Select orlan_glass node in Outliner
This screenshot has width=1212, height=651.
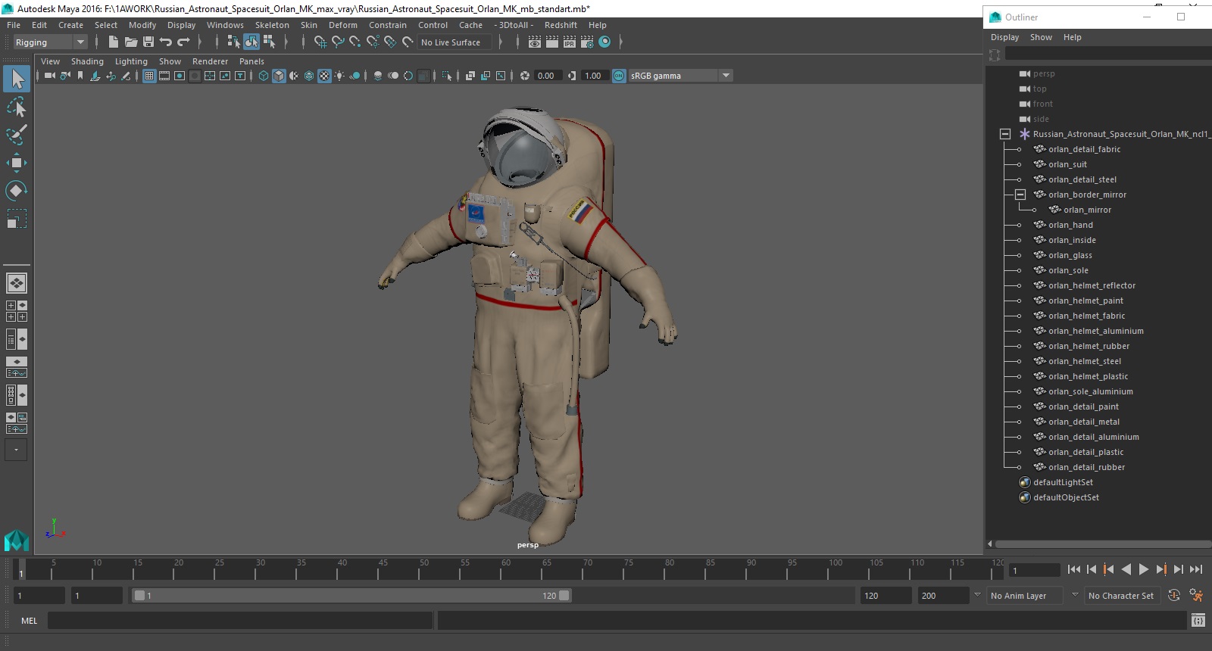(1070, 255)
